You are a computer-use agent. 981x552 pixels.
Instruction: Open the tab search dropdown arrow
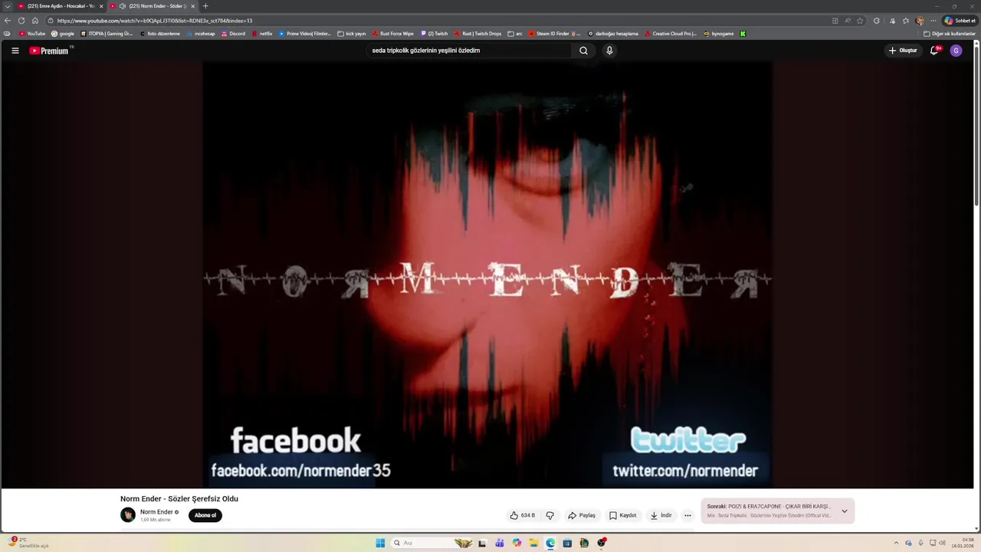[x=8, y=6]
